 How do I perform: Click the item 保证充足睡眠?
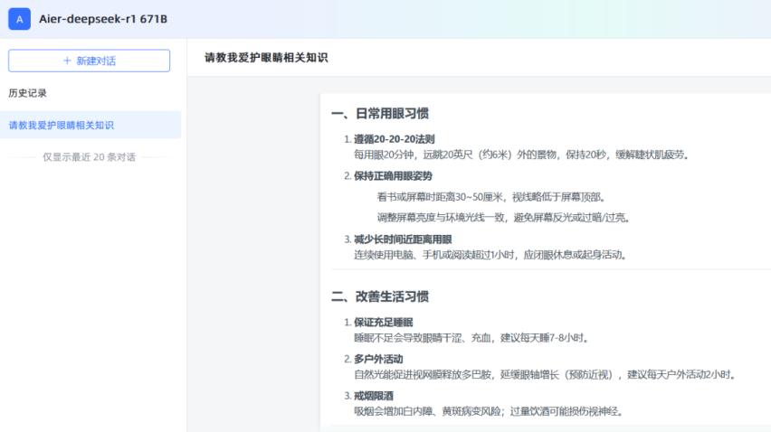pos(384,322)
